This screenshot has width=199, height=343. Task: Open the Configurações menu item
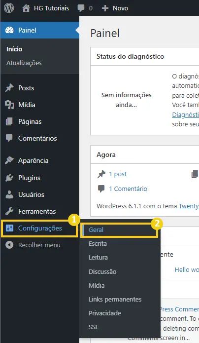[39, 229]
